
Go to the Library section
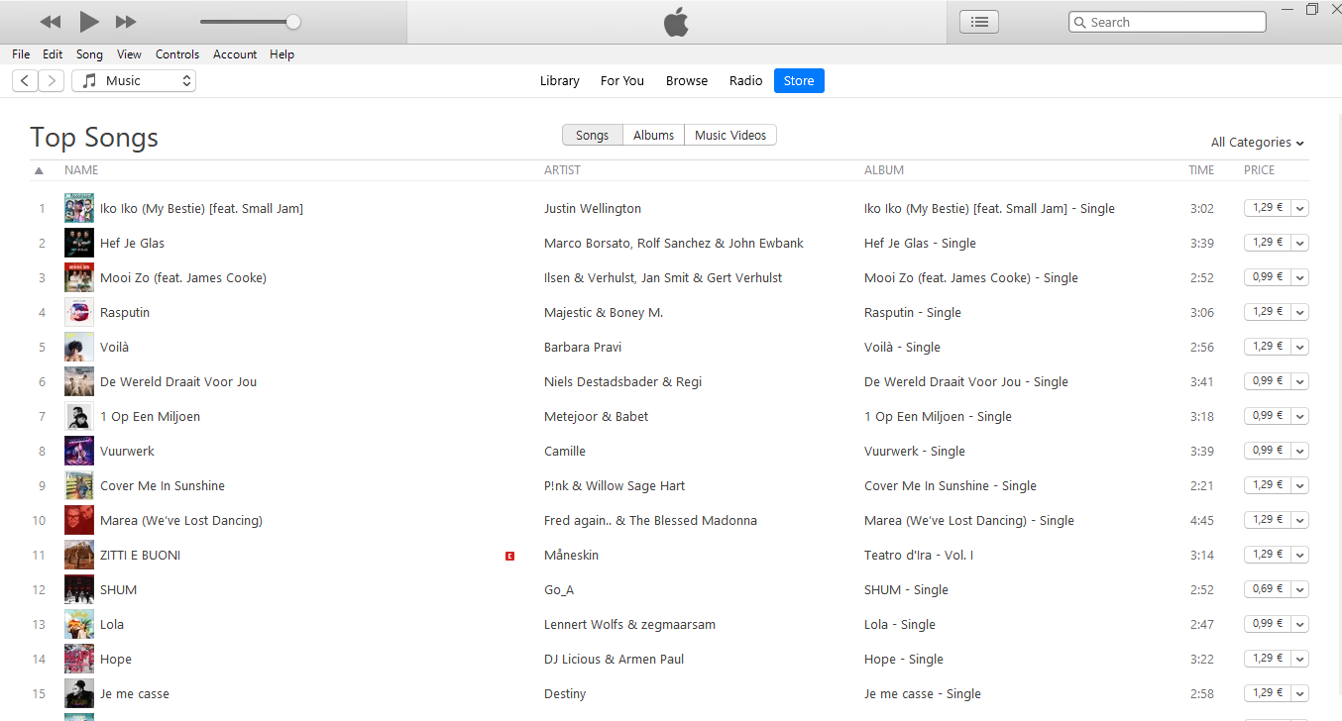(x=559, y=80)
